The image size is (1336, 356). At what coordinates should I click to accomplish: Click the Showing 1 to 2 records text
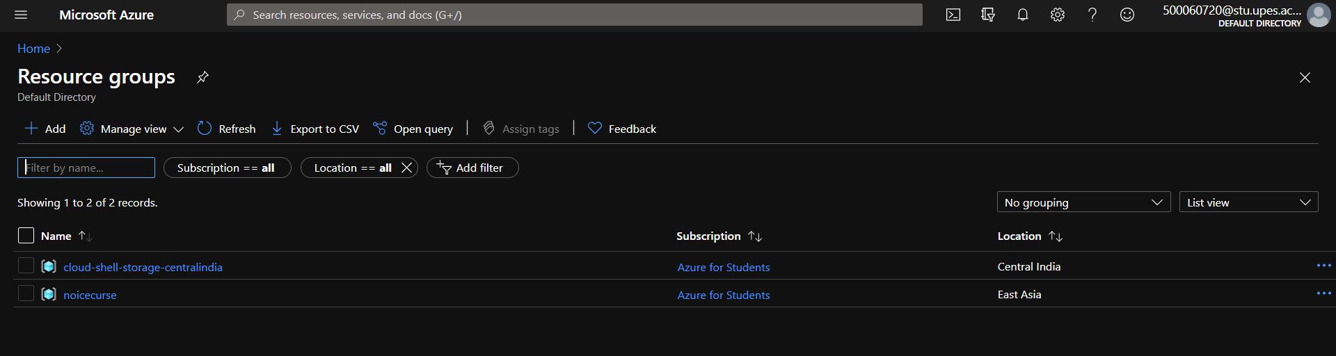click(88, 202)
